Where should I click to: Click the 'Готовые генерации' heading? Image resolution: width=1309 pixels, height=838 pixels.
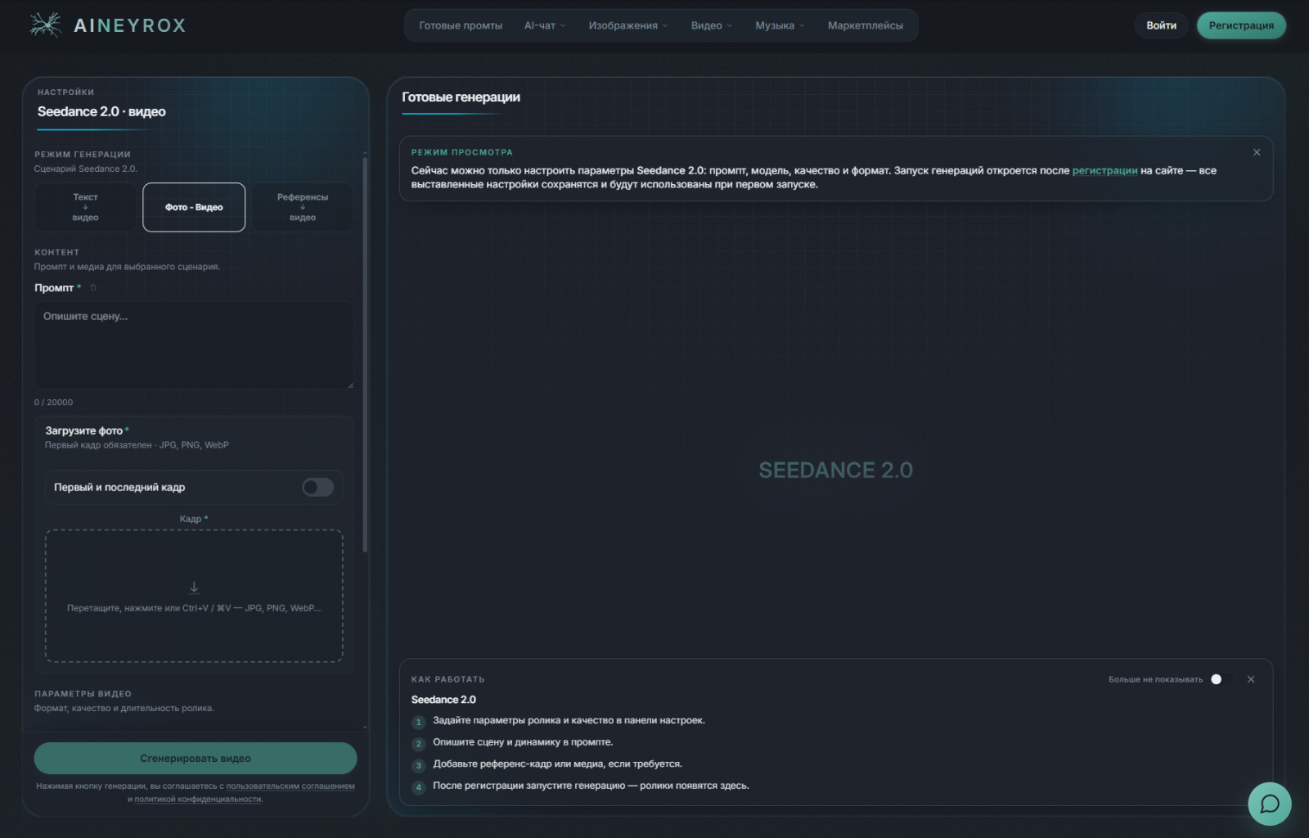click(x=461, y=97)
